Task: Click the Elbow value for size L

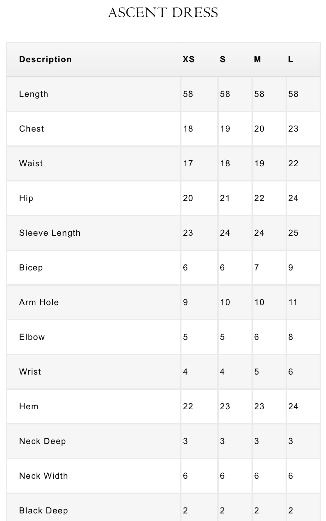Action: [291, 337]
